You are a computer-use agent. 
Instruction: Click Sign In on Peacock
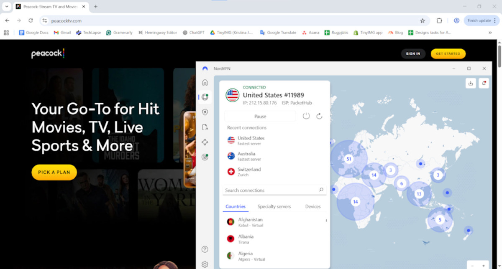pyautogui.click(x=413, y=53)
